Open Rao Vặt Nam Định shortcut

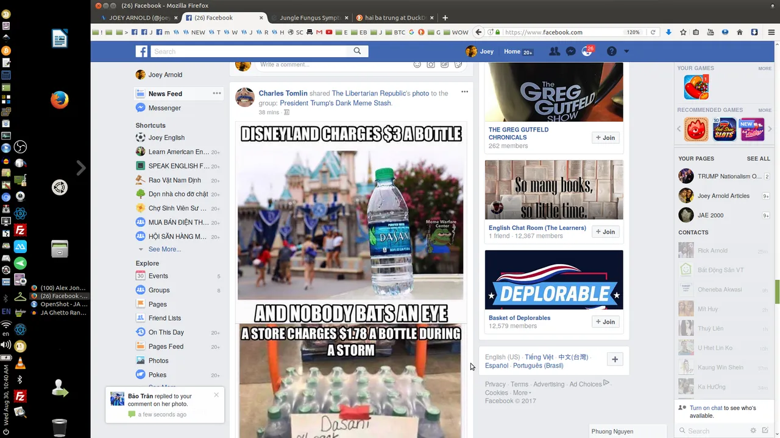(x=174, y=180)
